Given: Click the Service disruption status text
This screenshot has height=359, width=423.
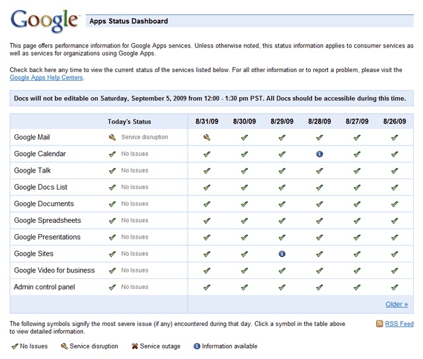Looking at the screenshot, I should [x=145, y=137].
